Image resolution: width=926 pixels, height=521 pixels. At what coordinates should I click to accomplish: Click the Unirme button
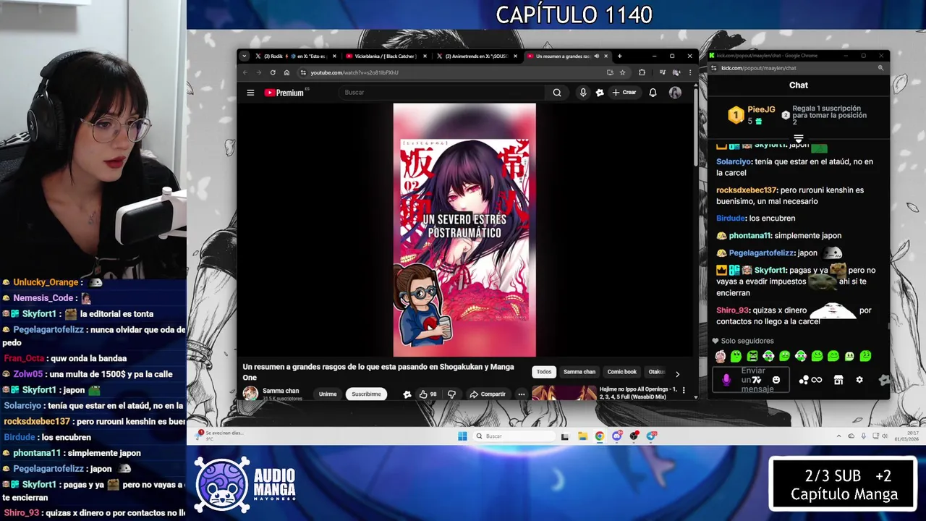(328, 394)
